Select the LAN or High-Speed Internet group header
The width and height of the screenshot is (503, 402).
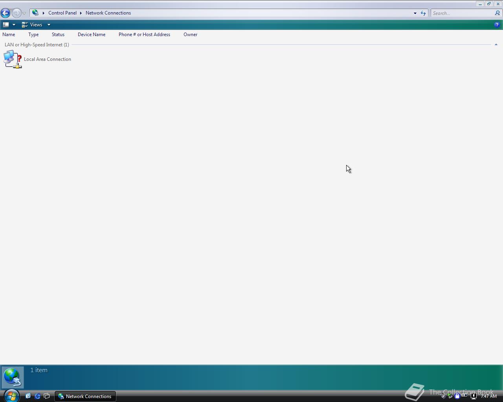37,45
